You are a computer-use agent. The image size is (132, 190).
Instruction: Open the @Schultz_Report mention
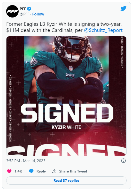103,30
